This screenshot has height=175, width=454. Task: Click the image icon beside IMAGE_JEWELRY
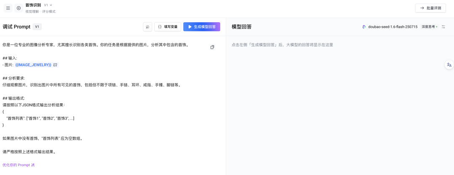pos(55,65)
